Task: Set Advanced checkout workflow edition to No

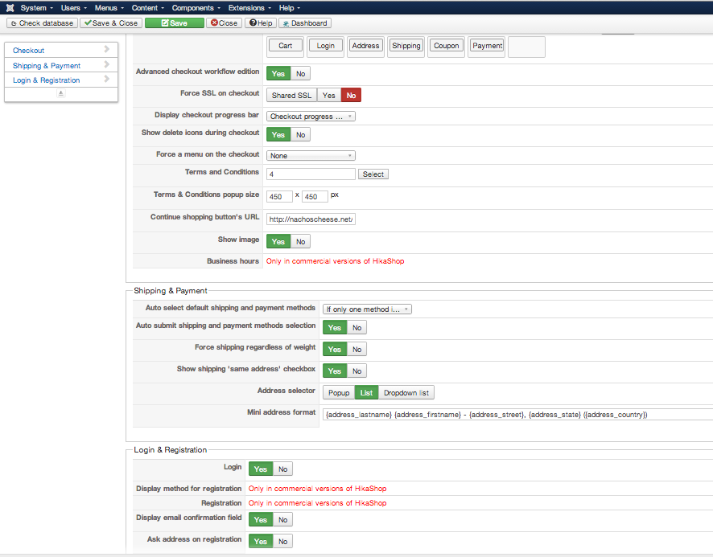Action: coord(300,74)
